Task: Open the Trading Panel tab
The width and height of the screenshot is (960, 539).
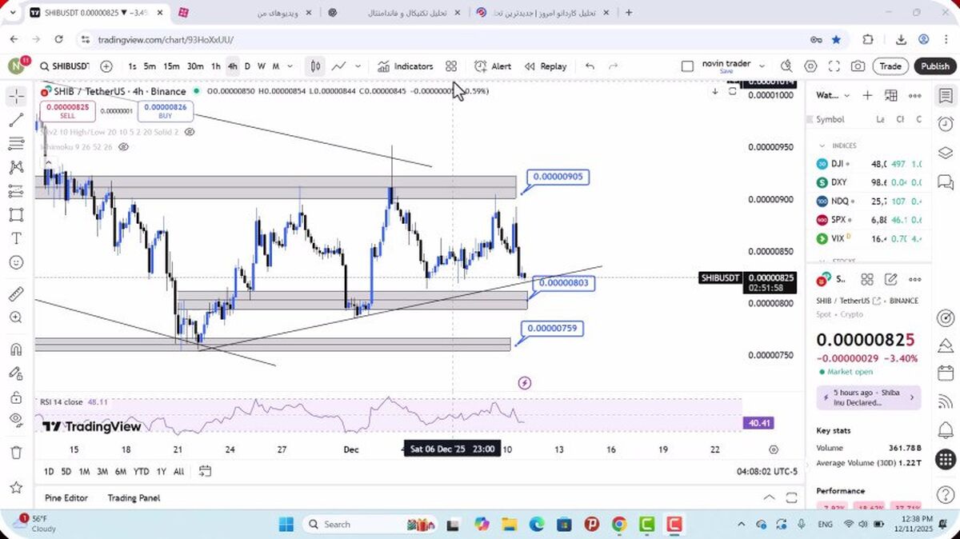Action: (x=134, y=497)
